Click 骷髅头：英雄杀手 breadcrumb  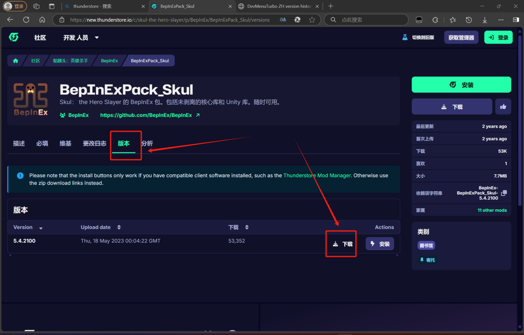click(x=70, y=61)
